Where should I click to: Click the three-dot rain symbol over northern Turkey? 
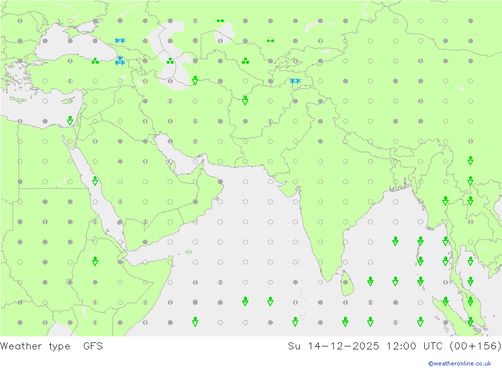[x=95, y=61]
